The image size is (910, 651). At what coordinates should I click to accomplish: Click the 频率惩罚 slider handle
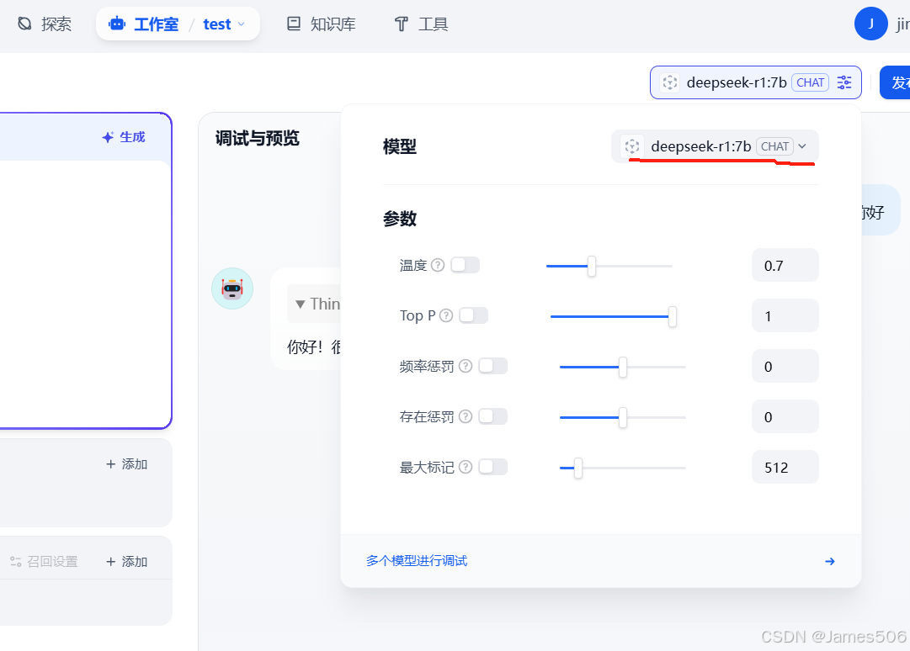click(x=623, y=367)
